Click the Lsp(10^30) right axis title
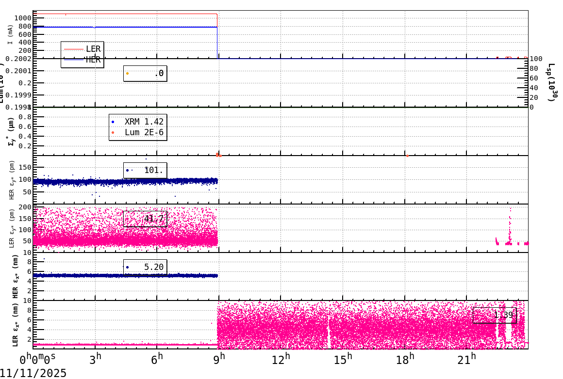563x379 pixels. coord(553,82)
